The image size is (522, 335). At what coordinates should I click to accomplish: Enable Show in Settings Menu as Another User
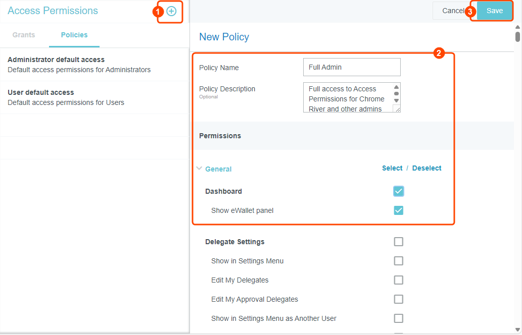point(398,318)
